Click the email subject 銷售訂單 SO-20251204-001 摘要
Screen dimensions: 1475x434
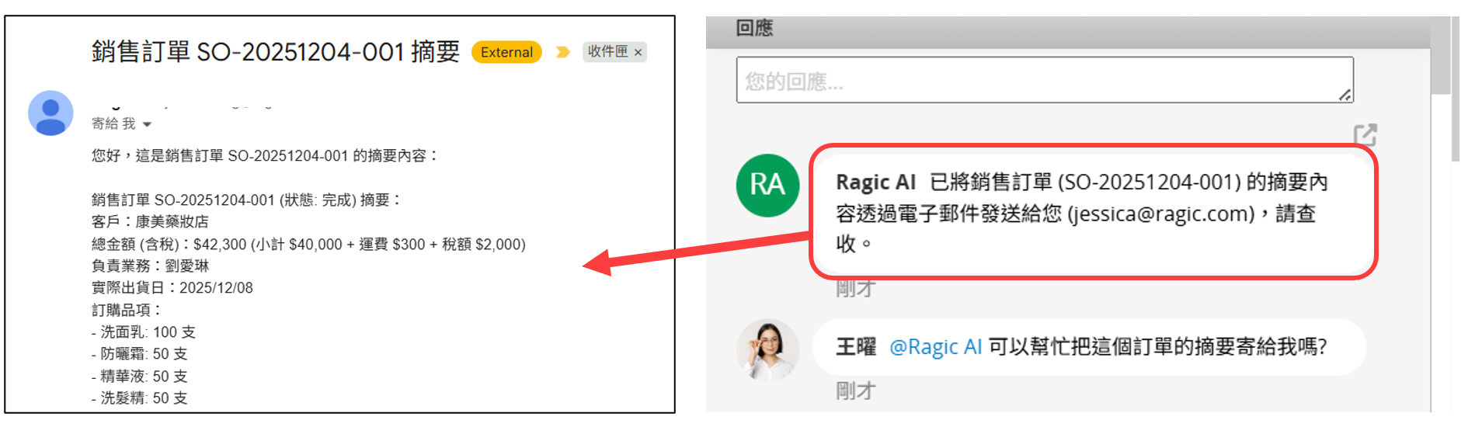[x=276, y=52]
